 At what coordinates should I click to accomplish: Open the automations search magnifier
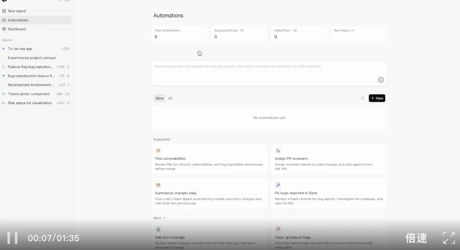pyautogui.click(x=362, y=98)
